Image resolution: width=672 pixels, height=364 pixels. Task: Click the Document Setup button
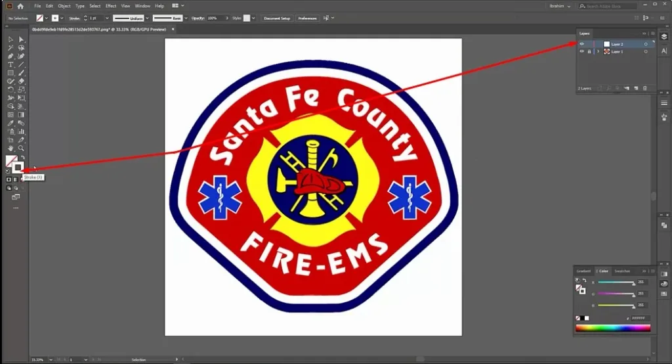point(277,18)
